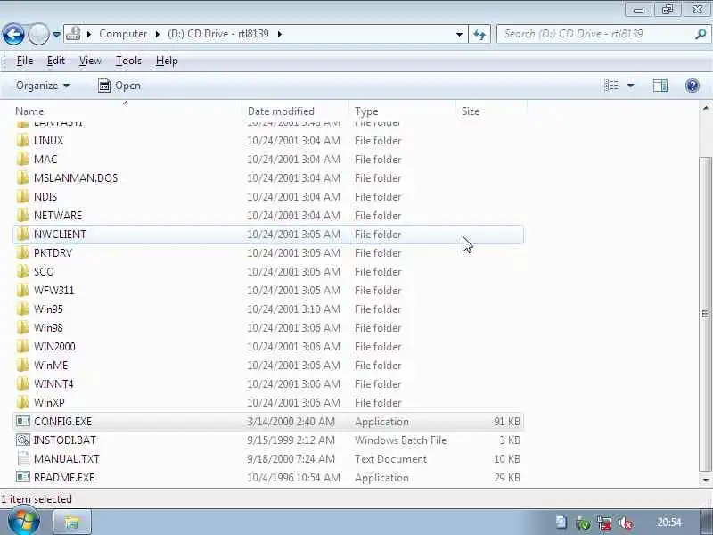
Task: Select the WinXP folder icon
Action: tap(22, 403)
